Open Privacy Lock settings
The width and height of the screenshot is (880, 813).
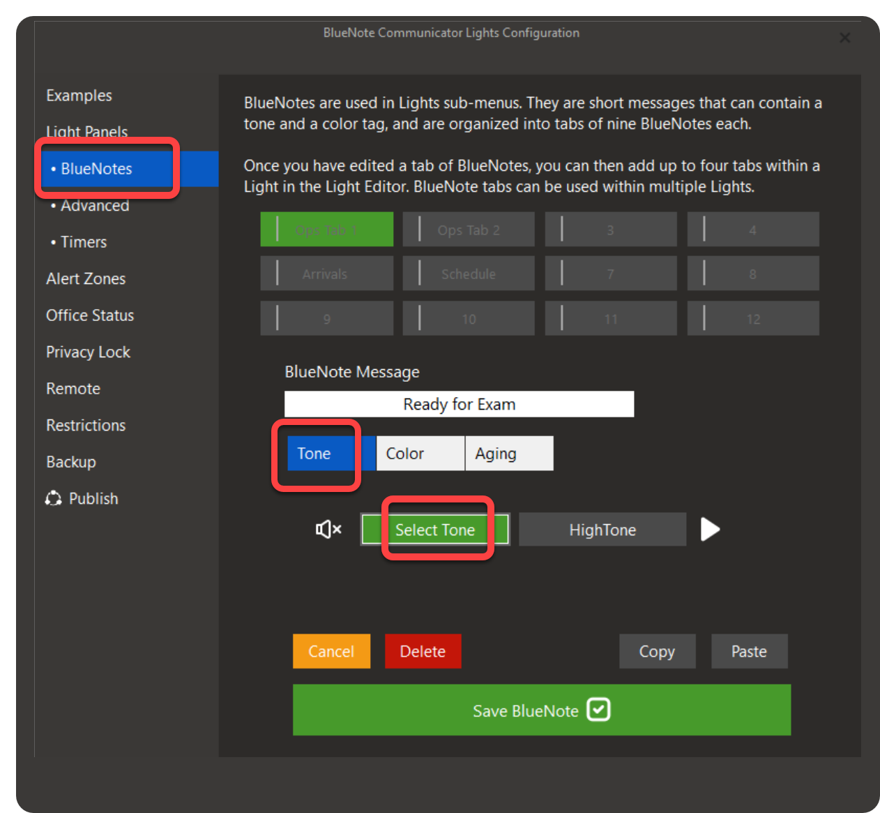click(88, 352)
